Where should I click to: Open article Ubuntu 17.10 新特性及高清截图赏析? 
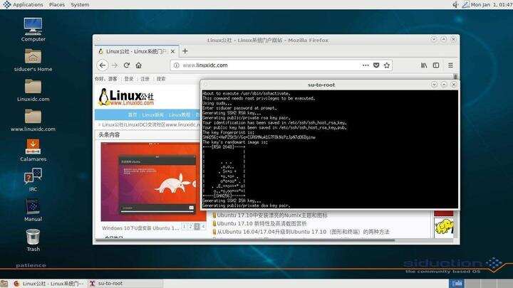[261, 223]
